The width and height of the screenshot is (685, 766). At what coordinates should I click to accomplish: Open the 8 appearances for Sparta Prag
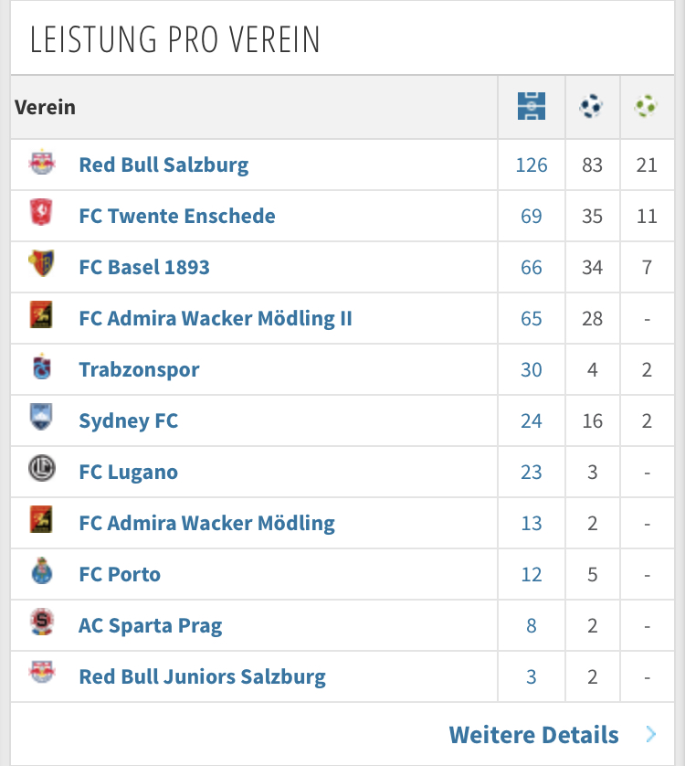(532, 625)
